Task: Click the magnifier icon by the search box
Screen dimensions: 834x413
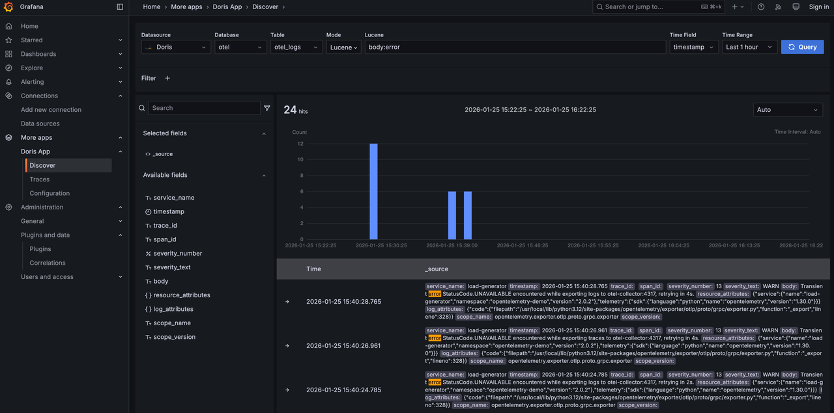Action: 142,107
